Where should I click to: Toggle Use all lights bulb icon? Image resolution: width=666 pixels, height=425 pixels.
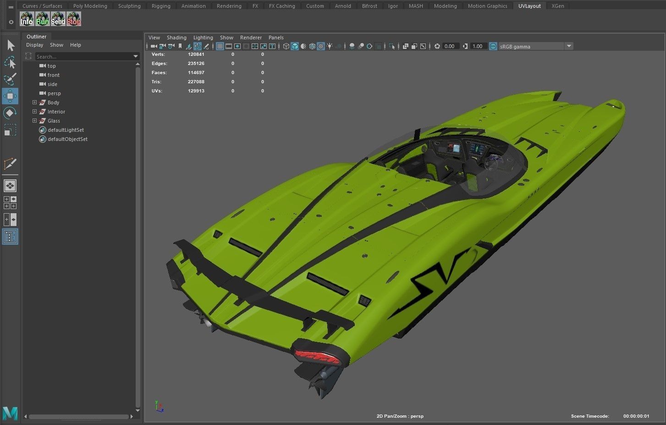click(330, 46)
